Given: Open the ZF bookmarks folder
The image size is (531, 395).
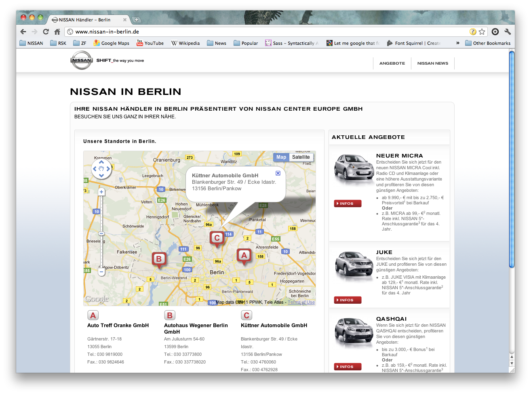Looking at the screenshot, I should click(80, 43).
